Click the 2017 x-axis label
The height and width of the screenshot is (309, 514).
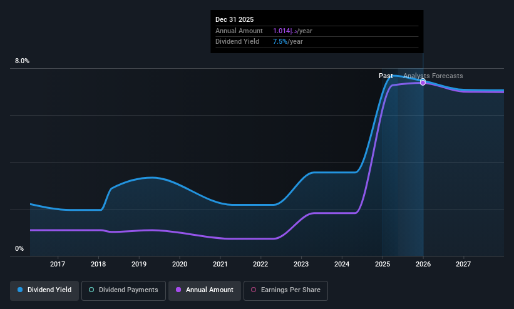(x=58, y=264)
